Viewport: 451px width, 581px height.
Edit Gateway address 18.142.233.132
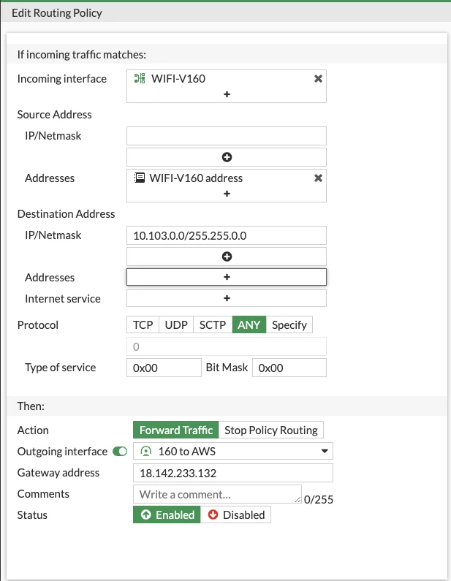click(x=233, y=473)
